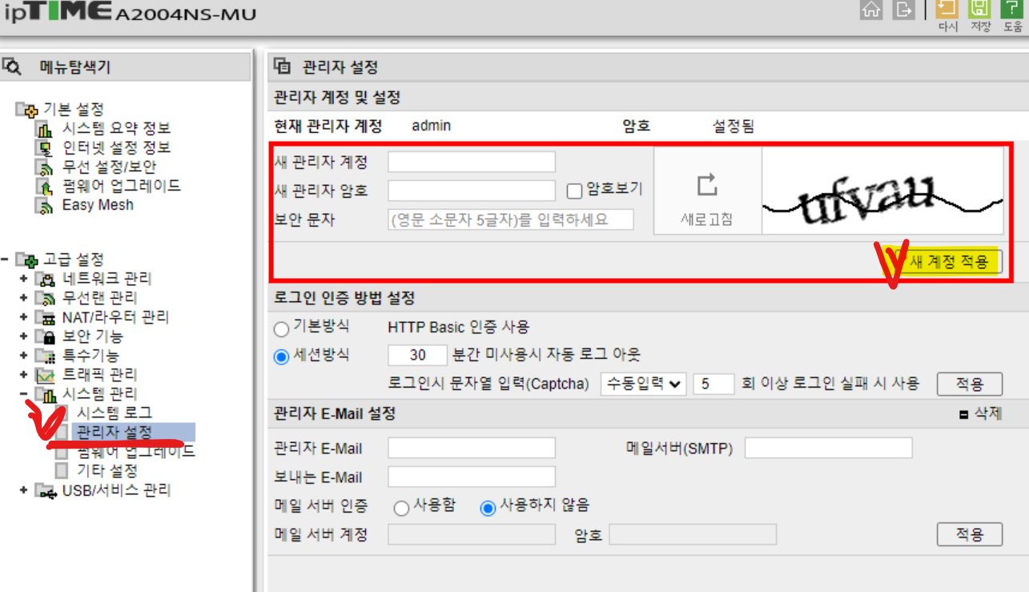The image size is (1029, 592).
Task: Expand the 네트워크 관리 node
Action: [x=24, y=279]
